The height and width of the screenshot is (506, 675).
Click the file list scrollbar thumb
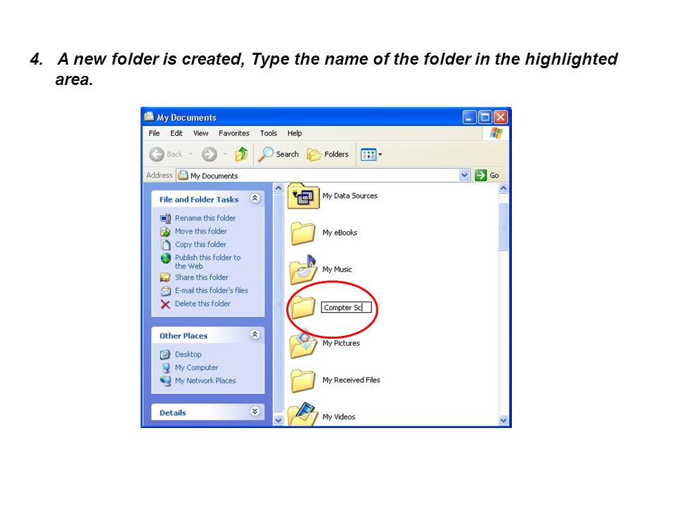[503, 227]
